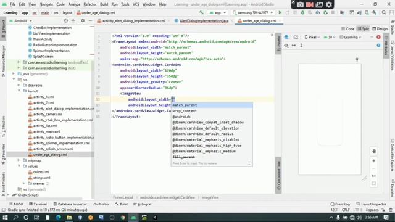Click the Make Project hammer icon
This screenshot has width=395, height=222.
coord(202,12)
